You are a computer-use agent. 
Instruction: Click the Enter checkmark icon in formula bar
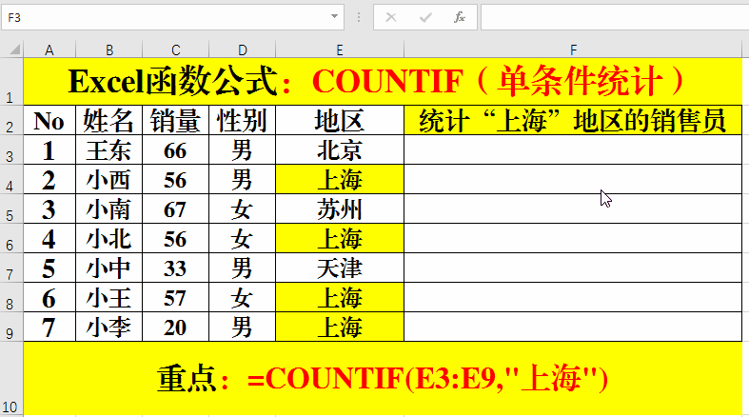point(425,18)
